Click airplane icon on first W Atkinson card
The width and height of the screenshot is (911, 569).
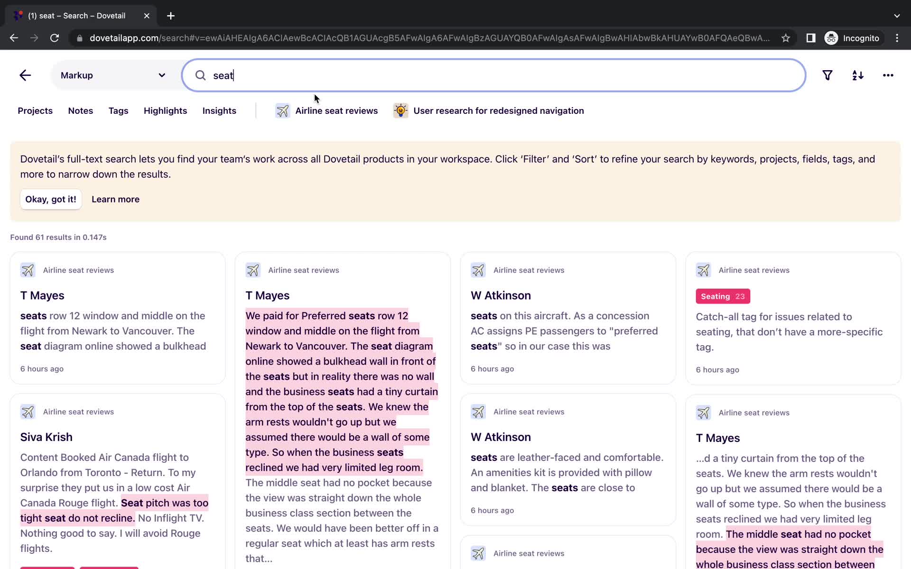[x=478, y=270]
